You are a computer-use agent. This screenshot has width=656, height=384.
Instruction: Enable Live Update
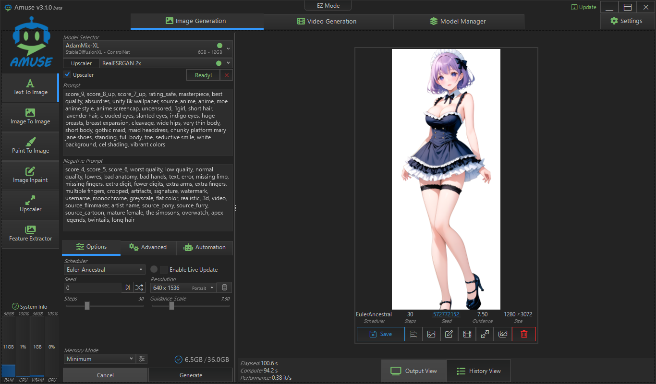163,269
